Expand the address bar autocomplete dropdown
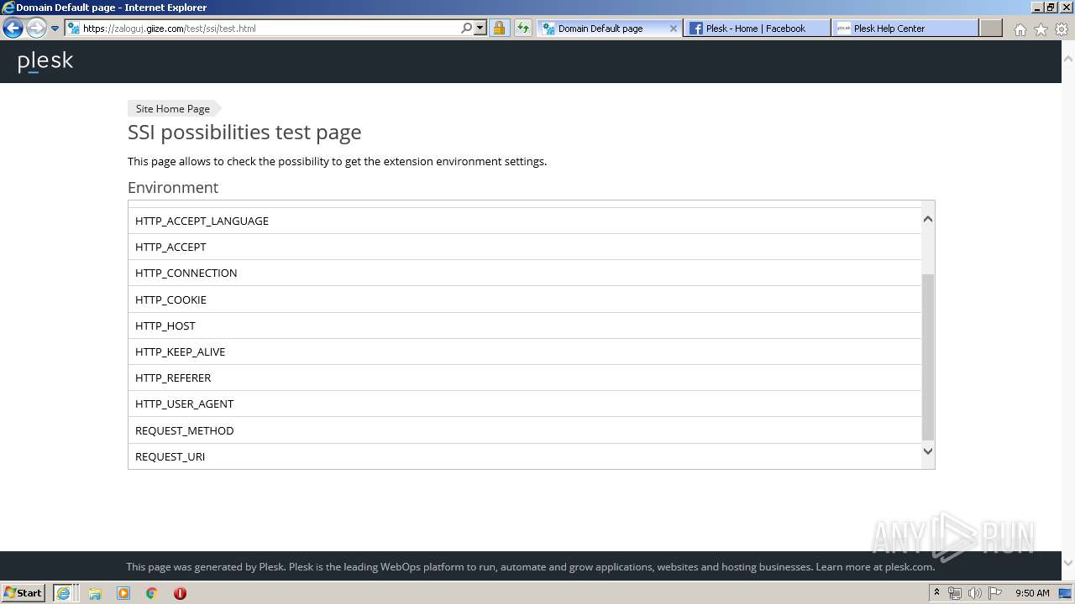Viewport: 1075px width, 604px height. (480, 28)
